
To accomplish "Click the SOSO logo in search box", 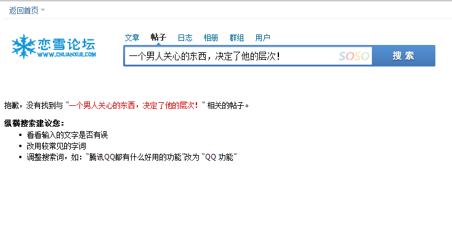I will pos(354,56).
